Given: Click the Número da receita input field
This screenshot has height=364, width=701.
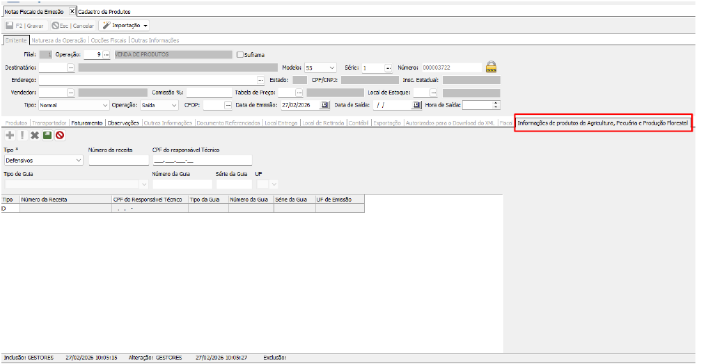Looking at the screenshot, I should coord(118,160).
